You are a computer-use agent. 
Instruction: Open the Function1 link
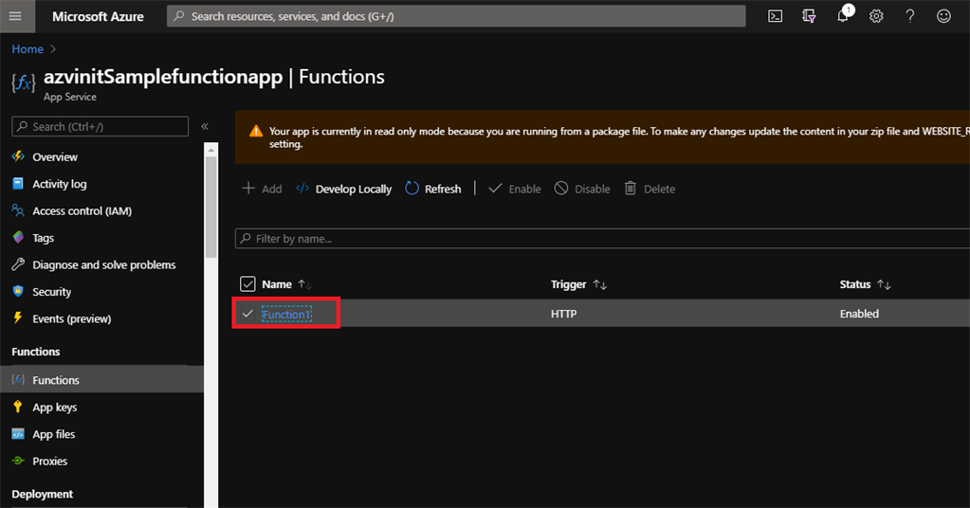286,314
